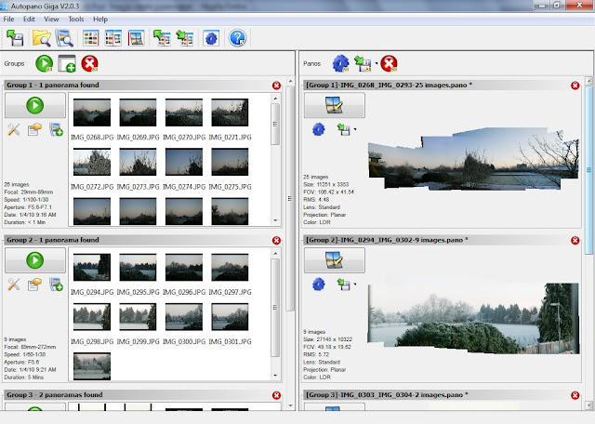The width and height of the screenshot is (595, 424).
Task: Click the render gear icon for Group 1 panorama
Action: pyautogui.click(x=318, y=128)
